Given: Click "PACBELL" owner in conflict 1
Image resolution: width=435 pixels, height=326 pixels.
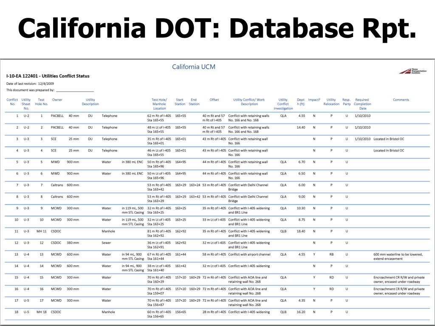Looking at the screenshot, I should coord(57,116).
